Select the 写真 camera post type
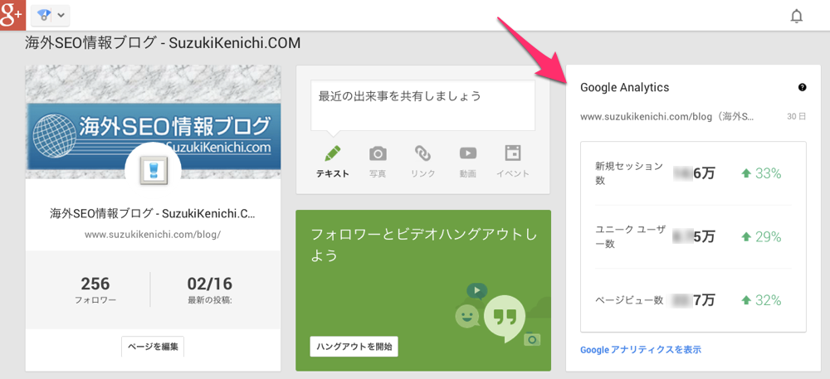This screenshot has height=379, width=830. point(378,162)
